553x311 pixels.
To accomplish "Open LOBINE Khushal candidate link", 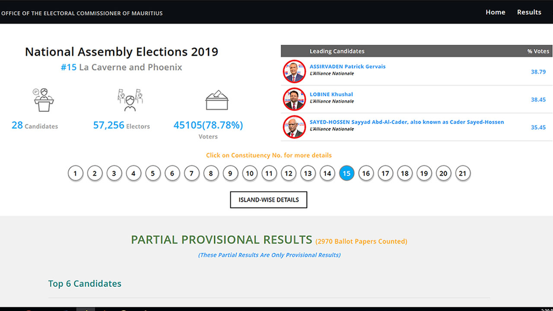I will pos(331,94).
